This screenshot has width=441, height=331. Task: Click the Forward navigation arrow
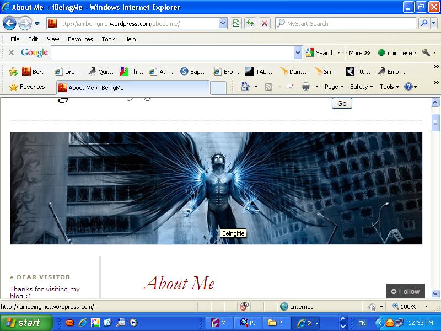[25, 24]
